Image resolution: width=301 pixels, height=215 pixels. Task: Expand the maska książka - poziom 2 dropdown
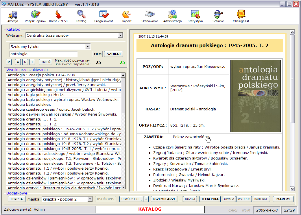click(90, 199)
